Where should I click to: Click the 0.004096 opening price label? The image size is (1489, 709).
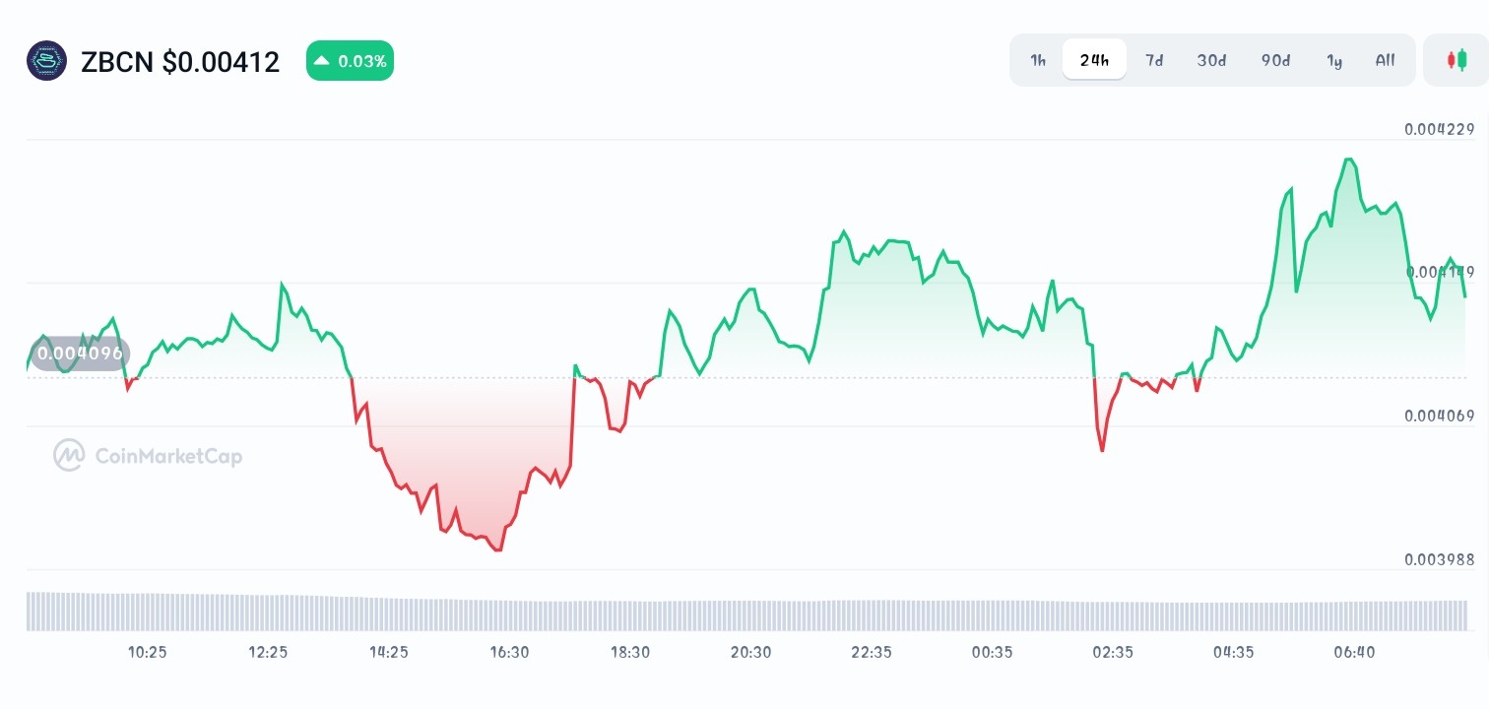80,353
